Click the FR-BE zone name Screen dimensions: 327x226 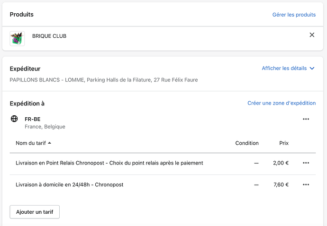(x=33, y=119)
